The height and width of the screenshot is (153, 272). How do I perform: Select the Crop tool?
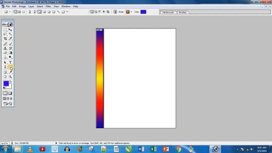coord(5,39)
